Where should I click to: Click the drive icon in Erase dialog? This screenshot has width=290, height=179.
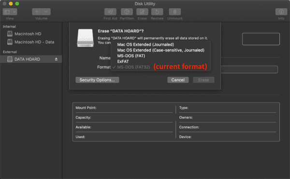click(x=85, y=38)
